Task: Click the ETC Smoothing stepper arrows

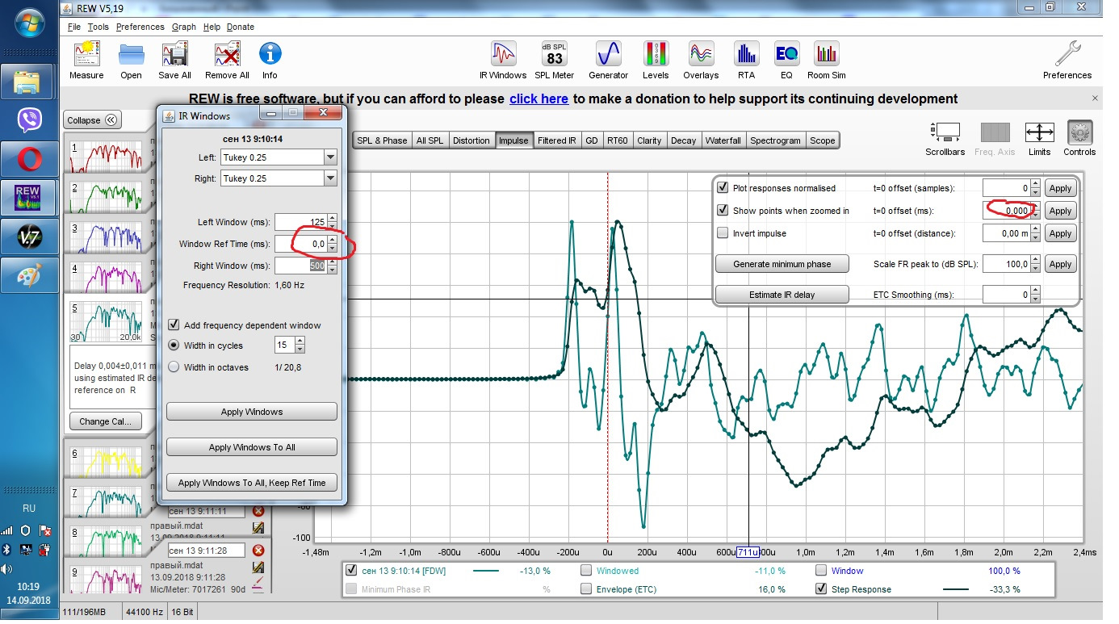Action: click(x=1036, y=295)
